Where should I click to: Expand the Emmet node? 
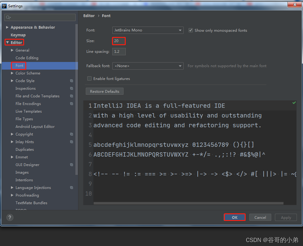(x=12, y=157)
